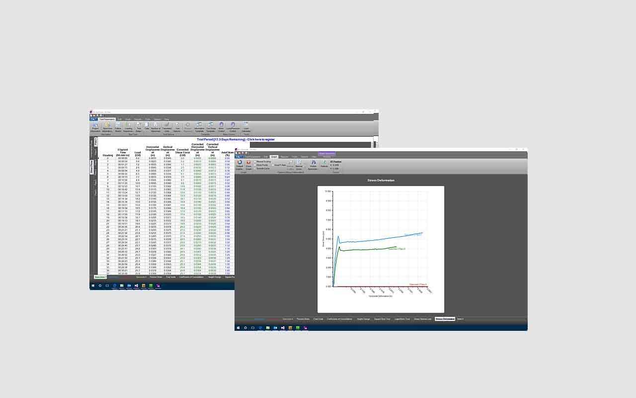636x398 pixels.
Task: Open File menu in table window
Action: click(x=94, y=119)
